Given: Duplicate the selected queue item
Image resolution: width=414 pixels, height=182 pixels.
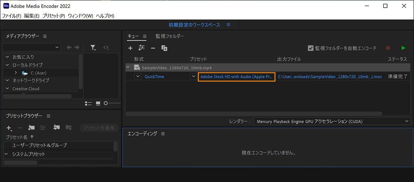Looking at the screenshot, I should [164, 48].
